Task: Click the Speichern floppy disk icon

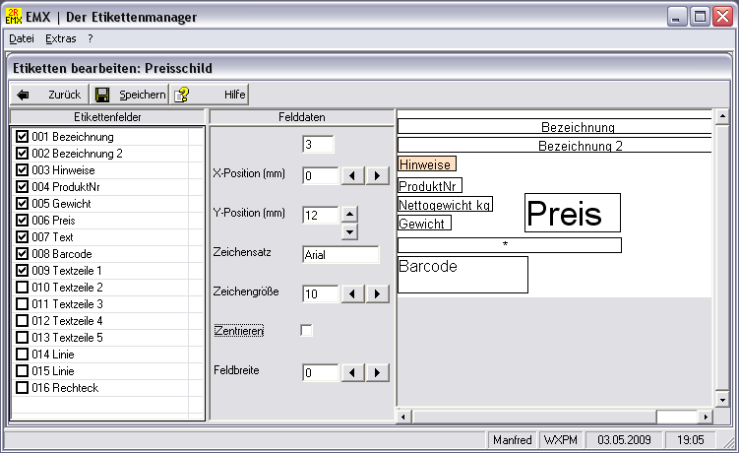Action: [x=102, y=95]
